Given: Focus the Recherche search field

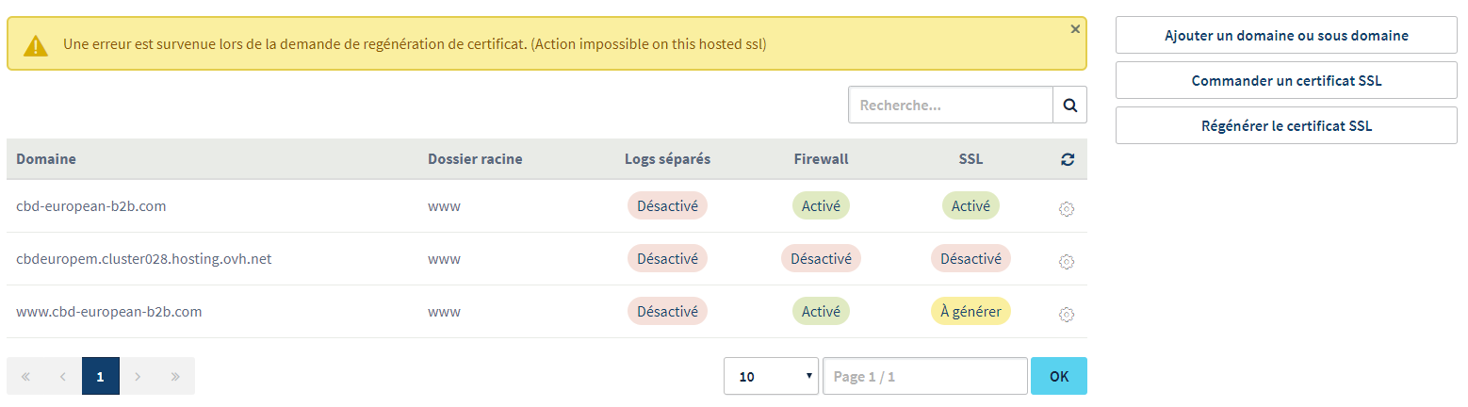Looking at the screenshot, I should tap(950, 106).
